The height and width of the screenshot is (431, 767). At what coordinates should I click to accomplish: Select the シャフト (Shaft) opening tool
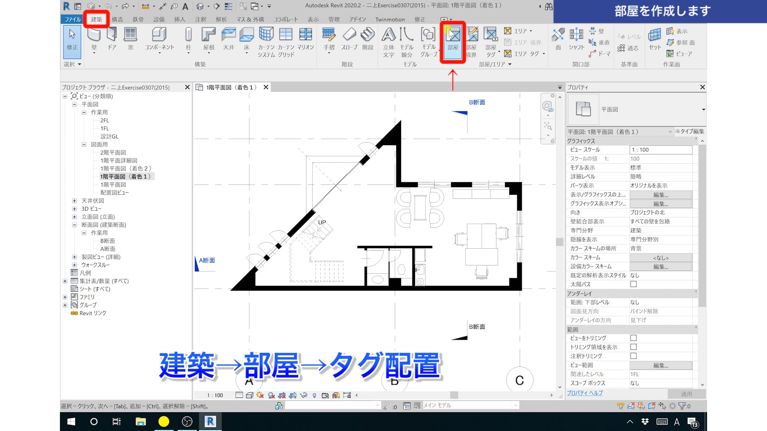[x=576, y=35]
